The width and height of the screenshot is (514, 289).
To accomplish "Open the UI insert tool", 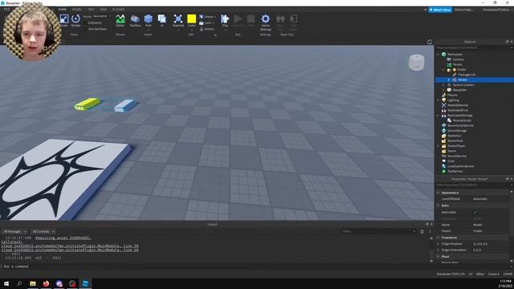I will tap(162, 21).
